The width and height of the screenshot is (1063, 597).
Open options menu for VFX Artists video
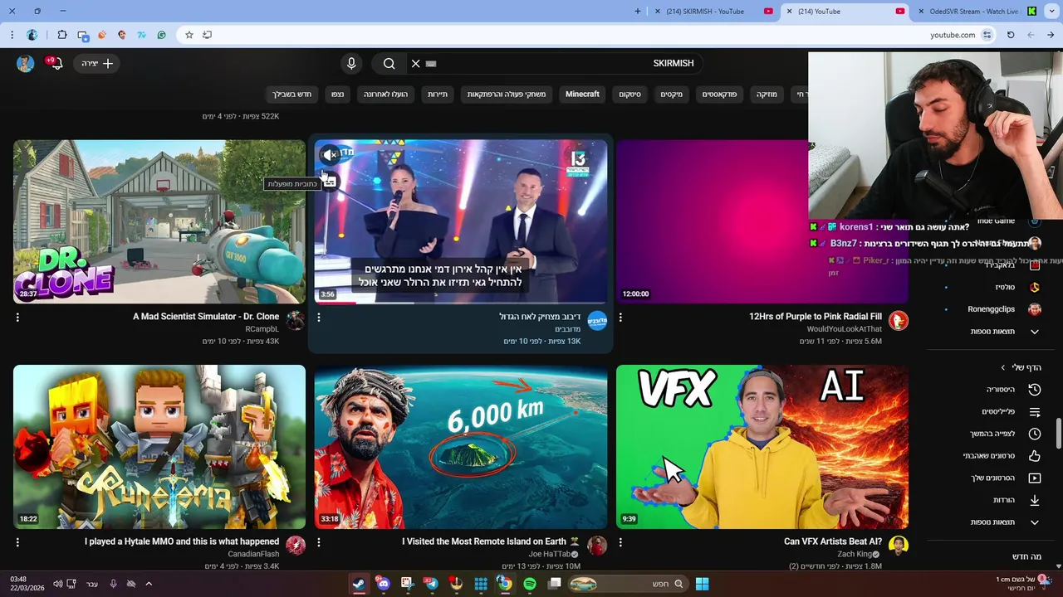[x=620, y=542]
